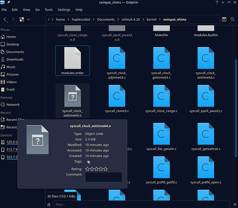This screenshot has width=238, height=208.
Task: Select syscall_file_getattr.c file icon
Action: point(161,134)
